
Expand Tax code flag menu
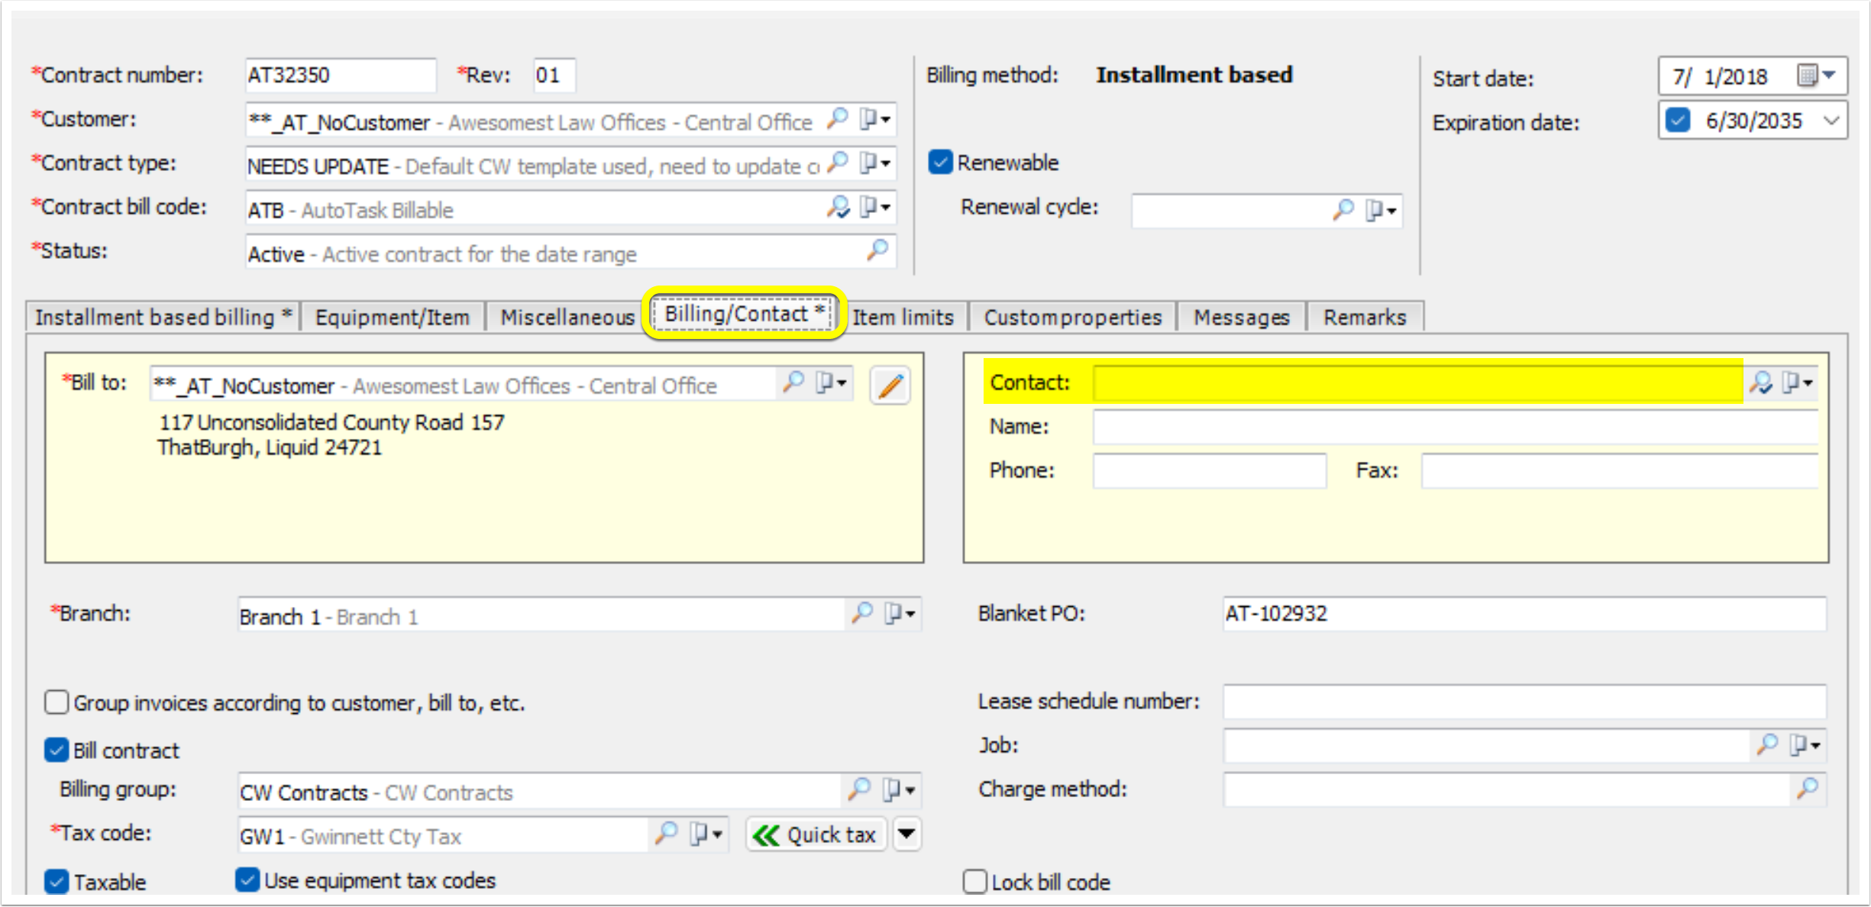(706, 833)
